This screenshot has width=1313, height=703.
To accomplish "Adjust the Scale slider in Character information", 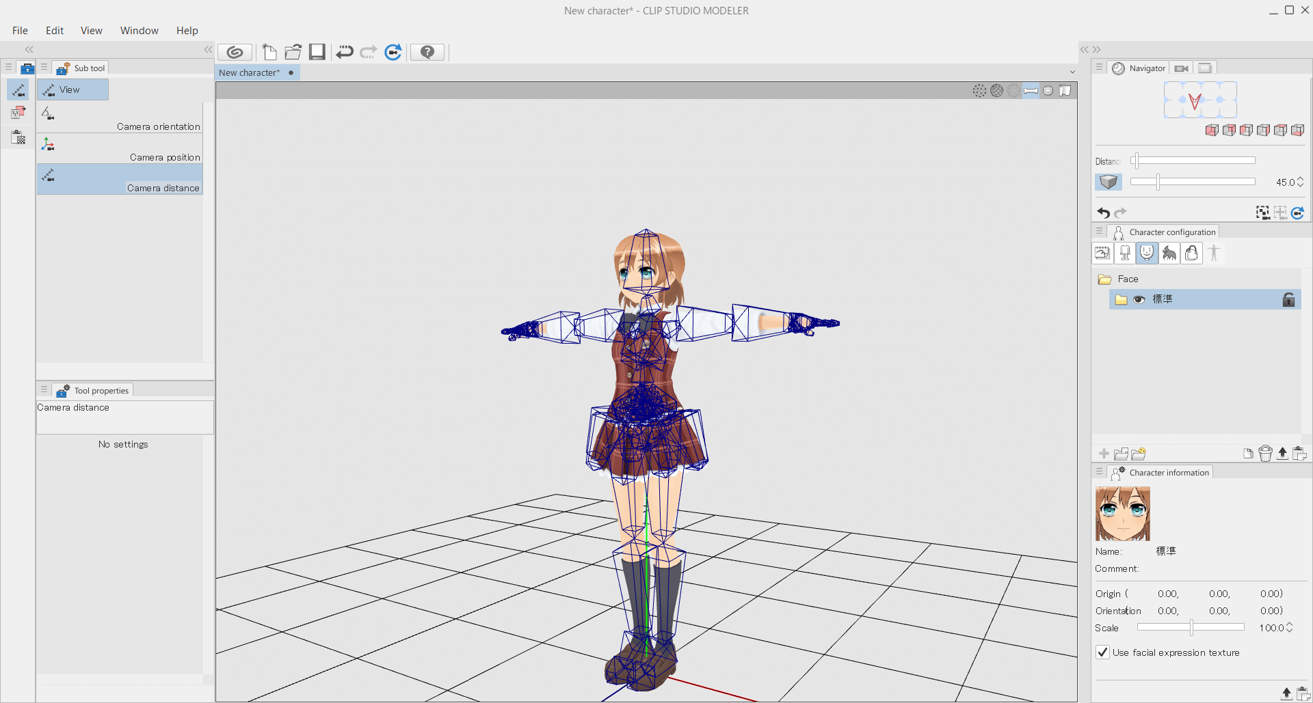I will 1191,628.
